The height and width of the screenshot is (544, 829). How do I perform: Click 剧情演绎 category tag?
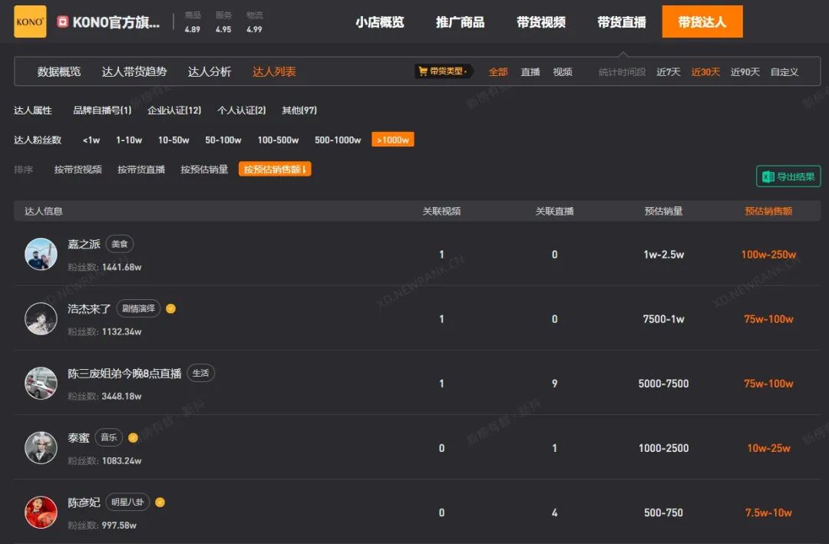click(x=138, y=308)
